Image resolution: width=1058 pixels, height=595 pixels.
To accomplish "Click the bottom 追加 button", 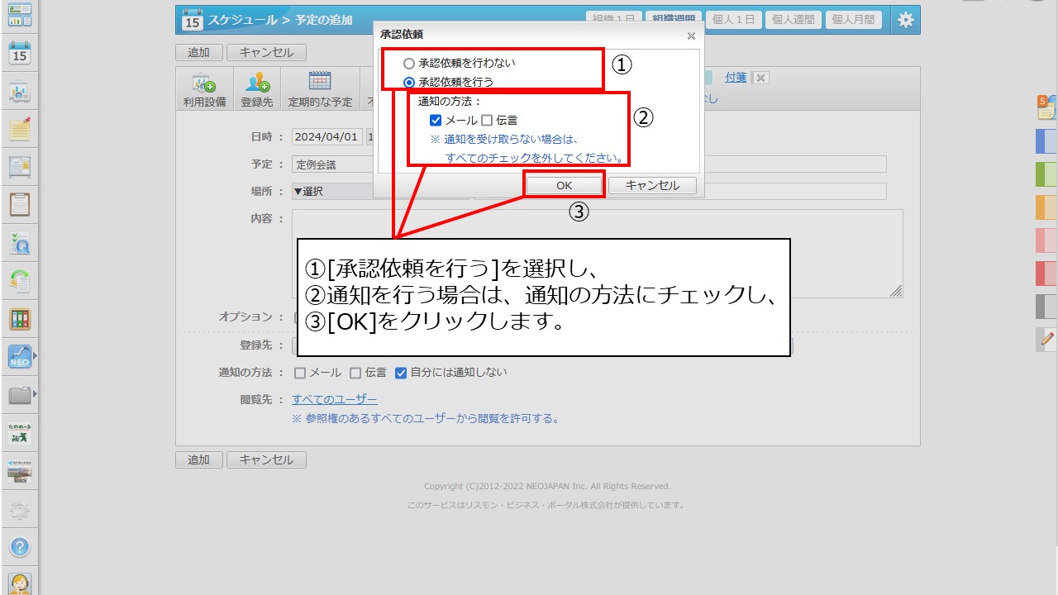I will (198, 459).
